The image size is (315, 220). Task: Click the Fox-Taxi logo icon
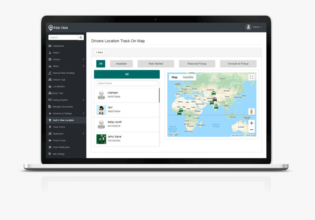click(51, 28)
